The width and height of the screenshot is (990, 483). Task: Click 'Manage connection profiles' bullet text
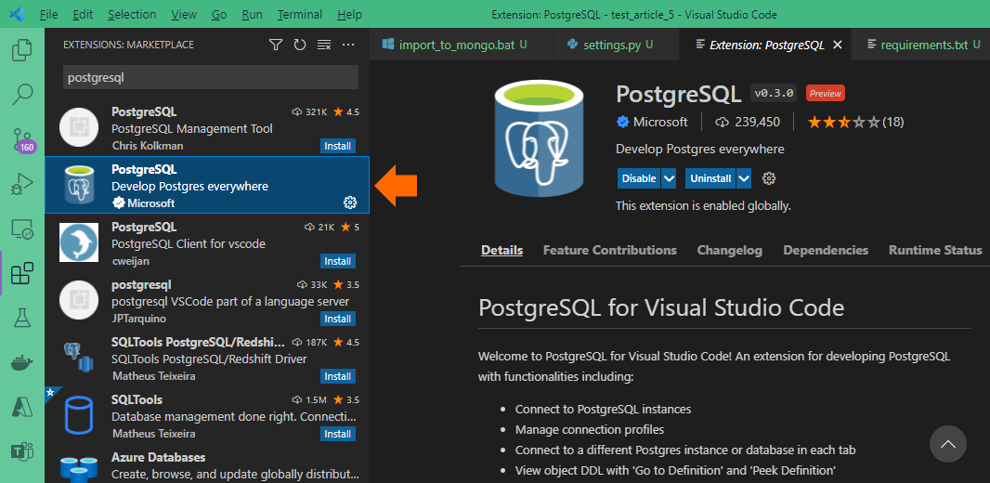click(590, 430)
